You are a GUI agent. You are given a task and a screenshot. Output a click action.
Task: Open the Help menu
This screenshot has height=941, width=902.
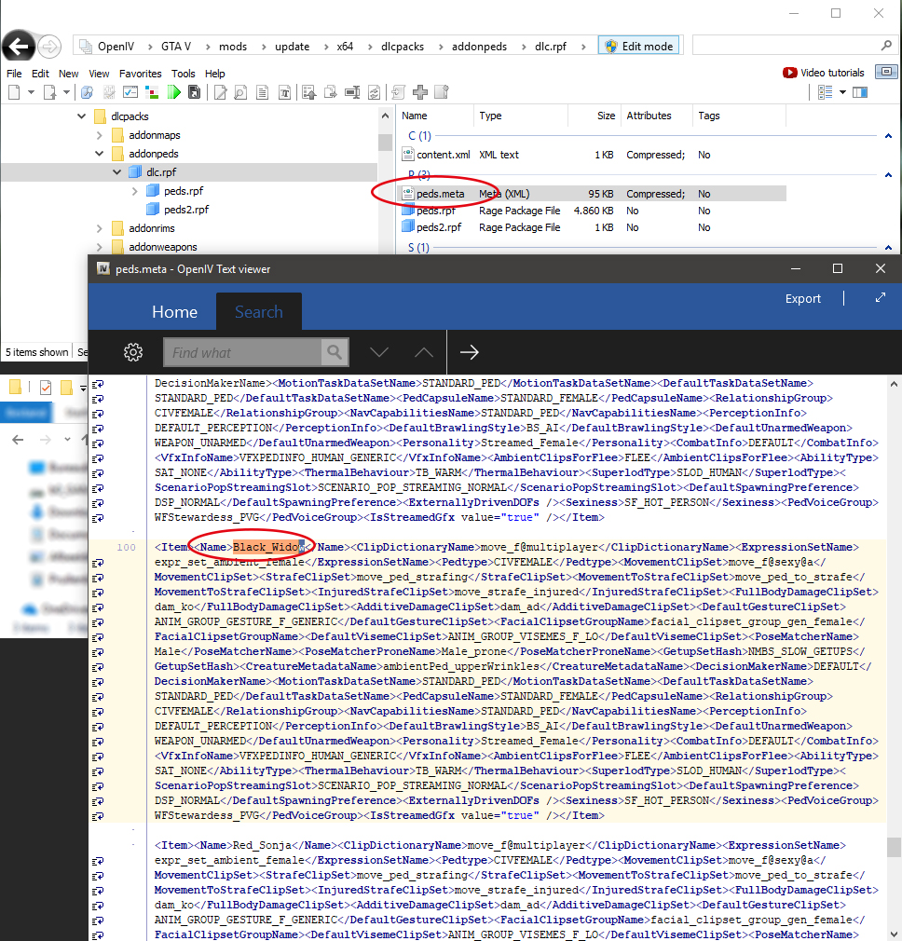coord(215,74)
